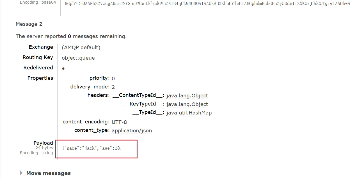This screenshot has height=178, width=350.
Task: Click the application/json content type value
Action: [x=132, y=131]
